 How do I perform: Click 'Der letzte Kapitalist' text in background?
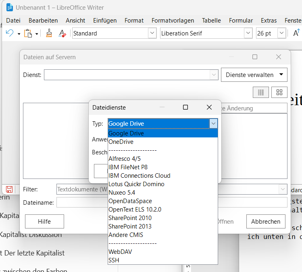pyautogui.click(x=35, y=253)
